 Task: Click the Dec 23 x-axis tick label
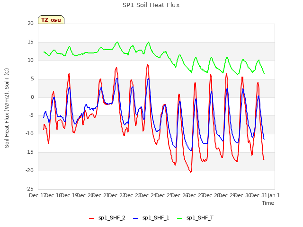pyautogui.click(x=132, y=195)
